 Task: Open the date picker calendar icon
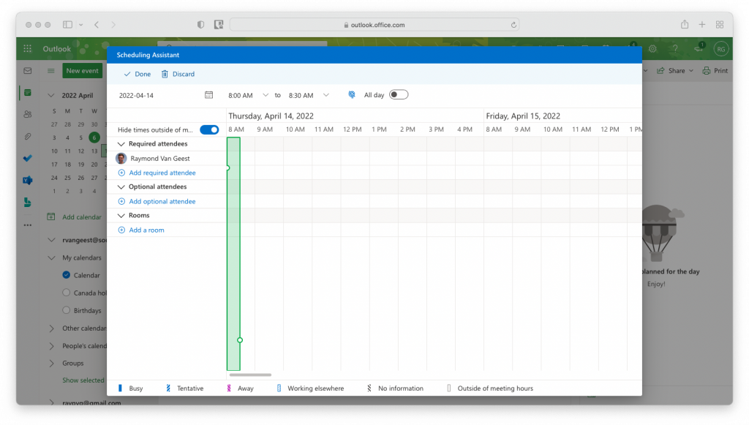208,95
